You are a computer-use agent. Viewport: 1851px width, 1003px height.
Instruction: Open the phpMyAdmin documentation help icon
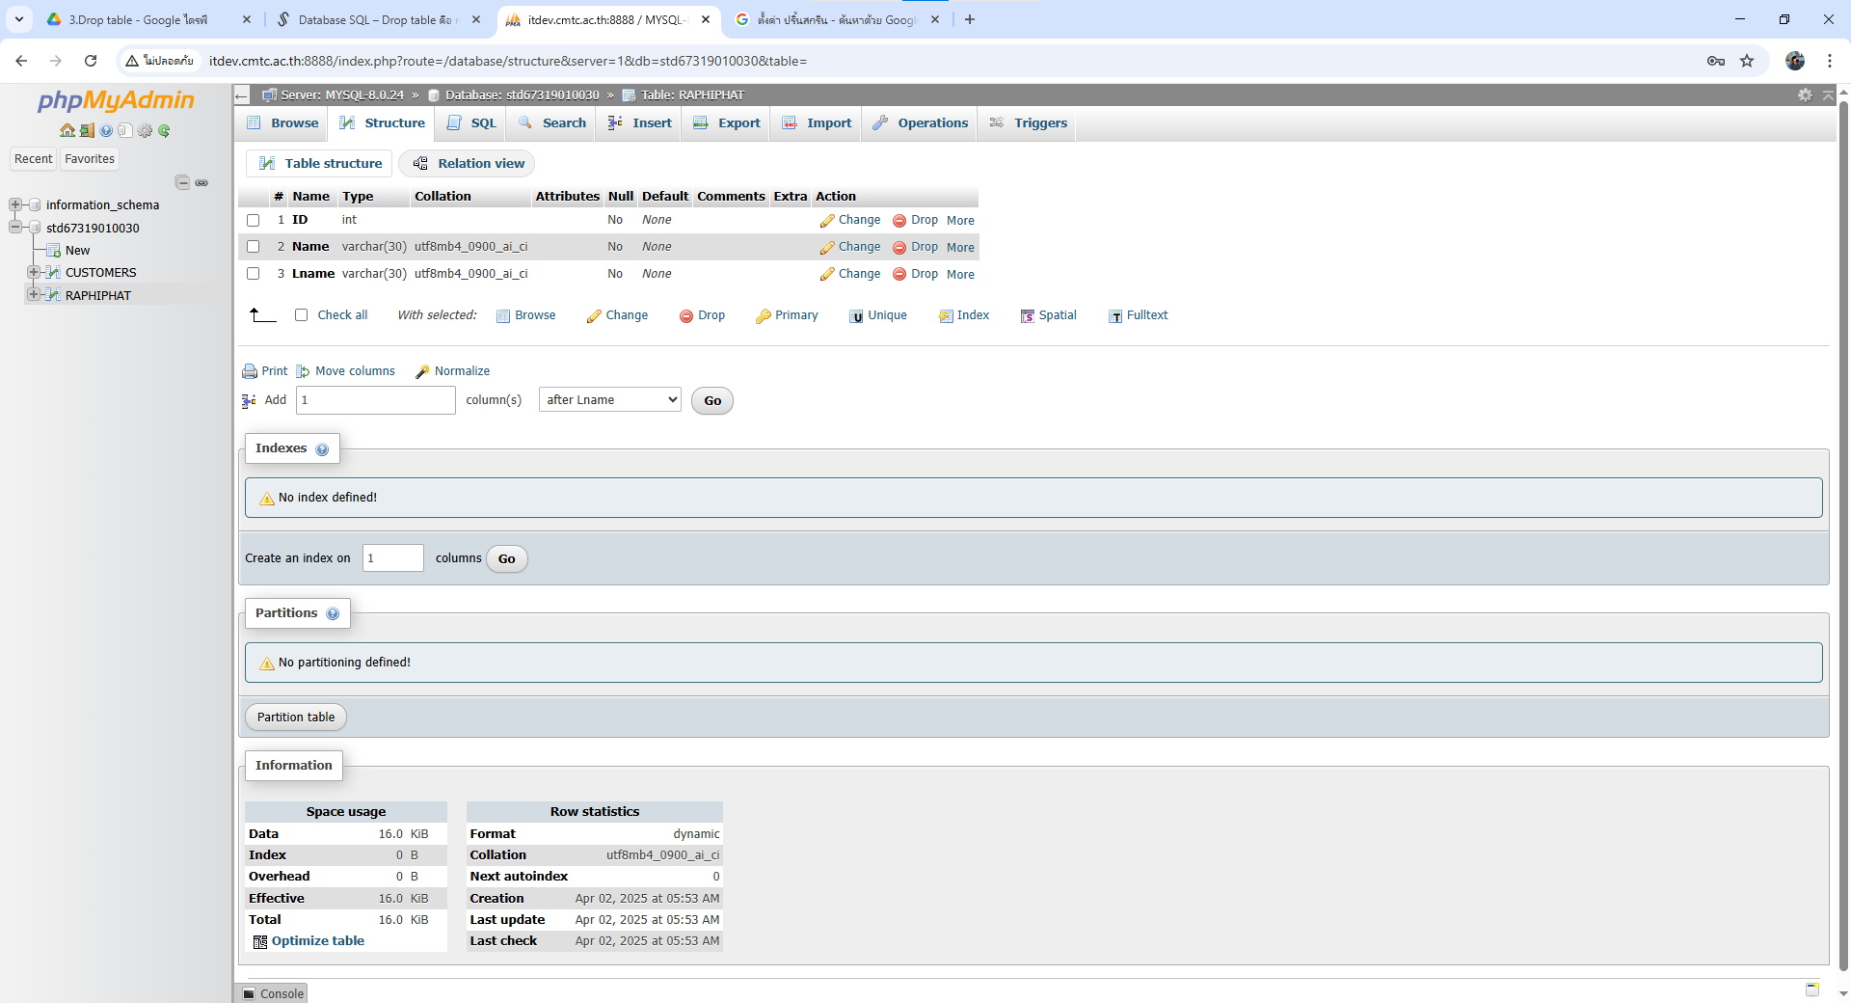coord(106,130)
